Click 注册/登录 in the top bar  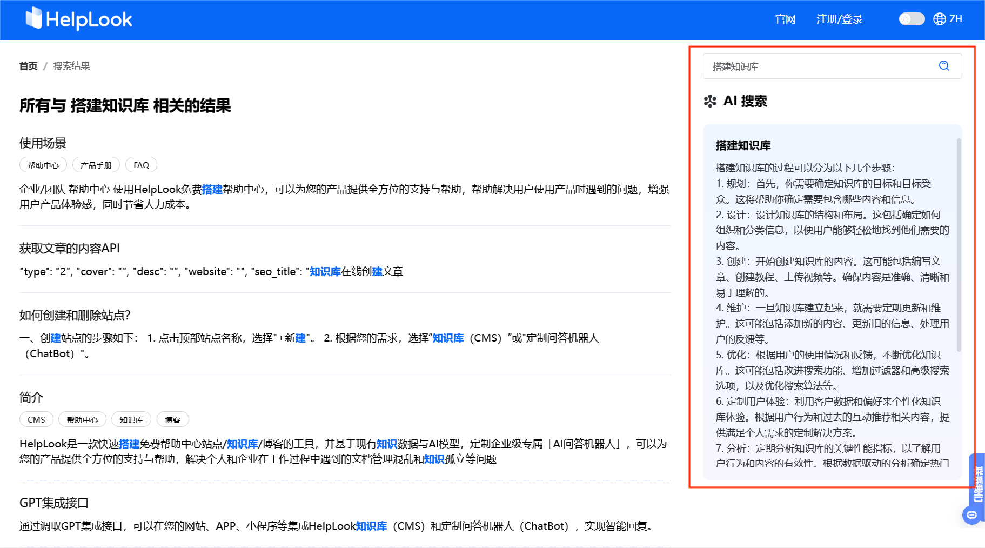click(x=839, y=19)
